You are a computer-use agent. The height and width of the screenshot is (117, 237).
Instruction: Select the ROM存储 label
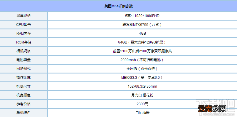click(23, 42)
